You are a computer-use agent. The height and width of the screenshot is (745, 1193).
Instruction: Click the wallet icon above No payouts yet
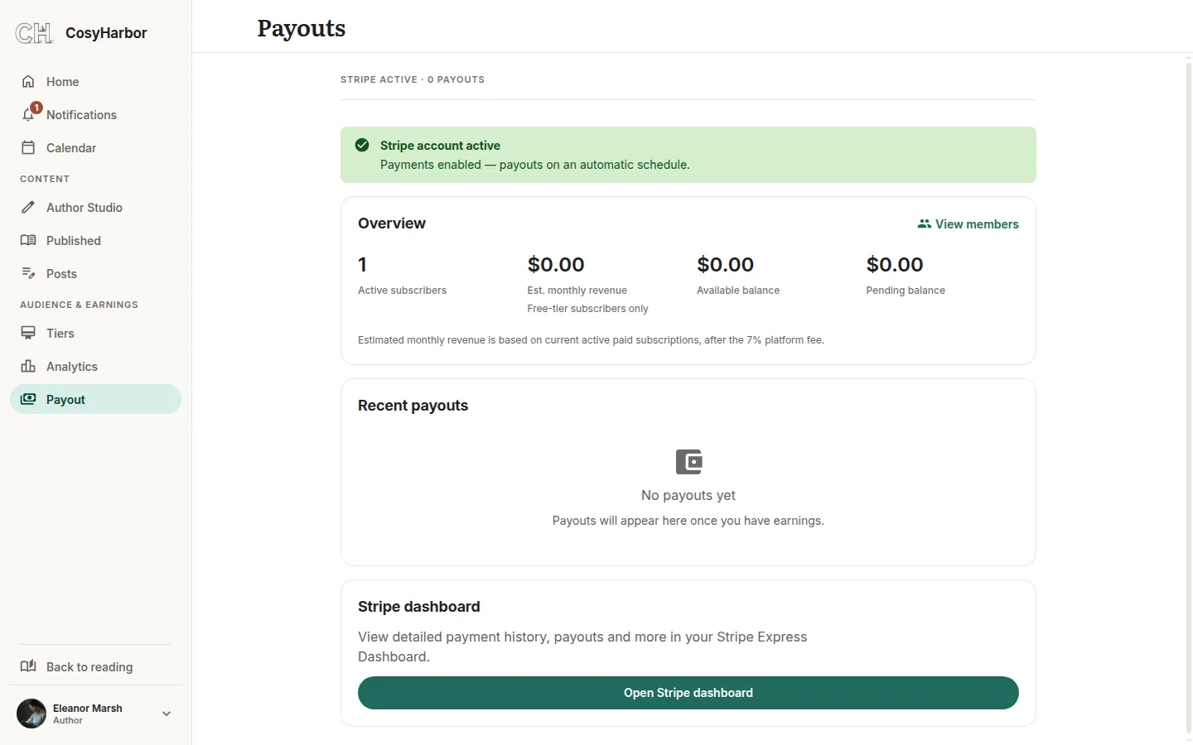[x=688, y=462]
